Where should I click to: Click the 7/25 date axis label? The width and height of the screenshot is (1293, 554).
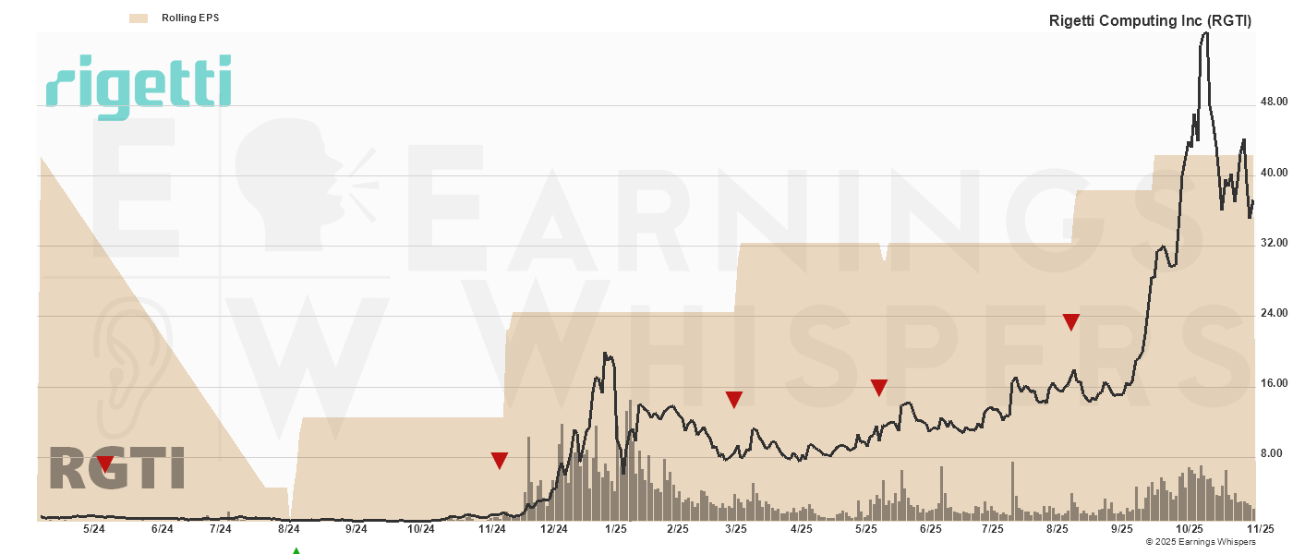pos(993,529)
